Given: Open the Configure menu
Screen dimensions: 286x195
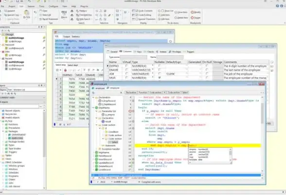Looking at the screenshot, I should click(54, 6).
